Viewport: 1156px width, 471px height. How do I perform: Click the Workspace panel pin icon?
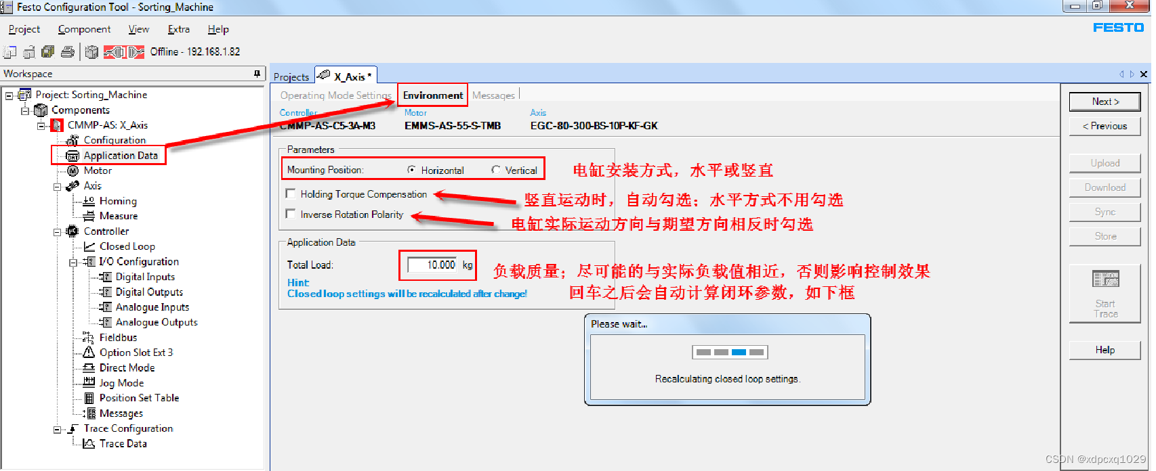[257, 74]
